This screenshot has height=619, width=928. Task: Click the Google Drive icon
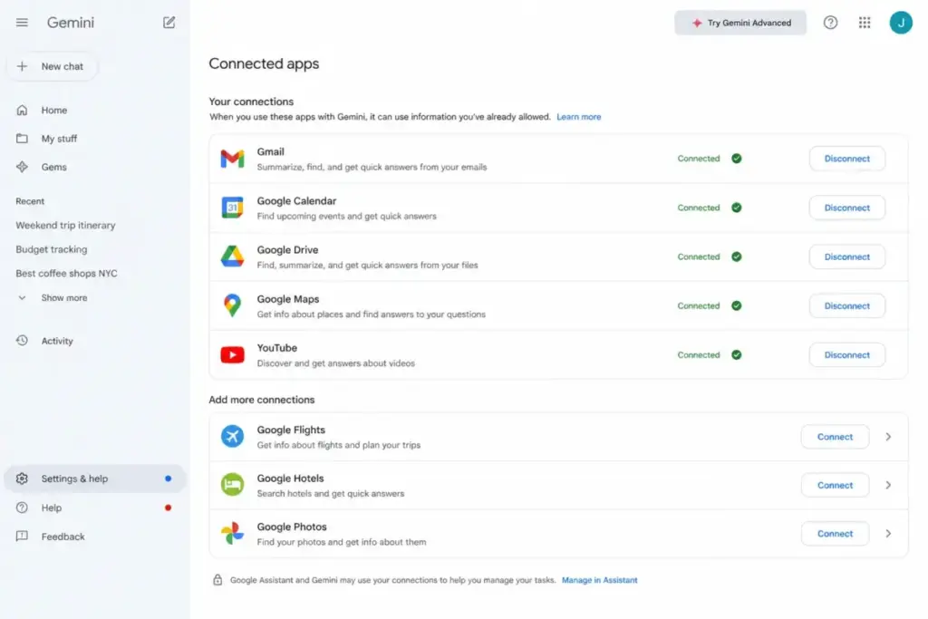pyautogui.click(x=233, y=256)
